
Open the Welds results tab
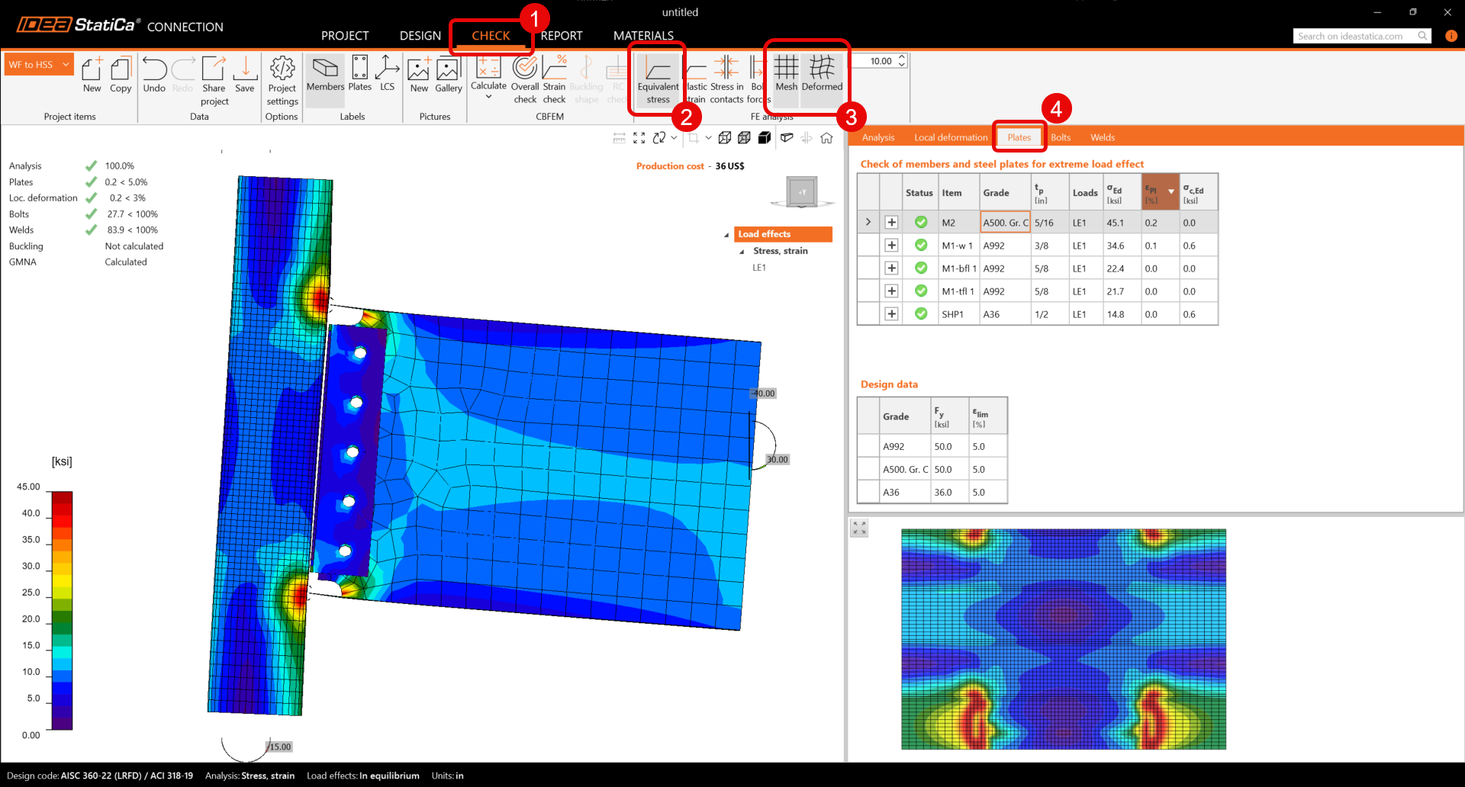pyautogui.click(x=1102, y=137)
